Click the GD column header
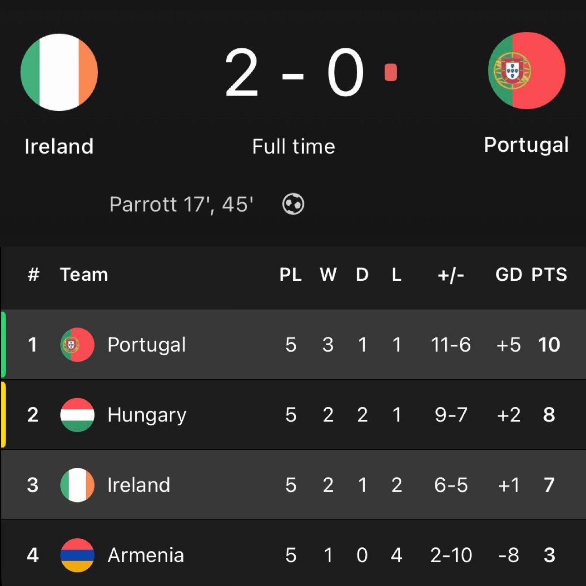The image size is (586, 586). pos(508,274)
